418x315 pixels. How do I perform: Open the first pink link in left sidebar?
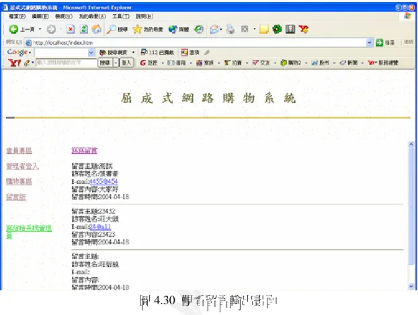[19, 151]
